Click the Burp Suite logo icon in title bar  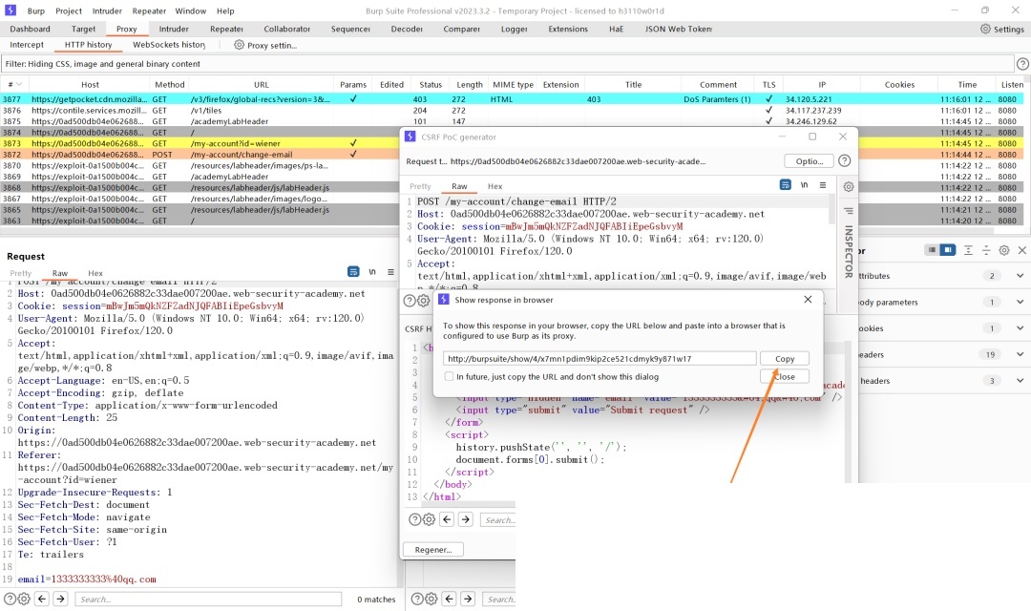tap(10, 11)
